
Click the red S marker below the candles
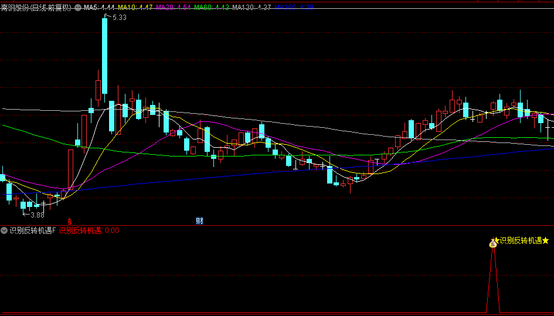70,222
